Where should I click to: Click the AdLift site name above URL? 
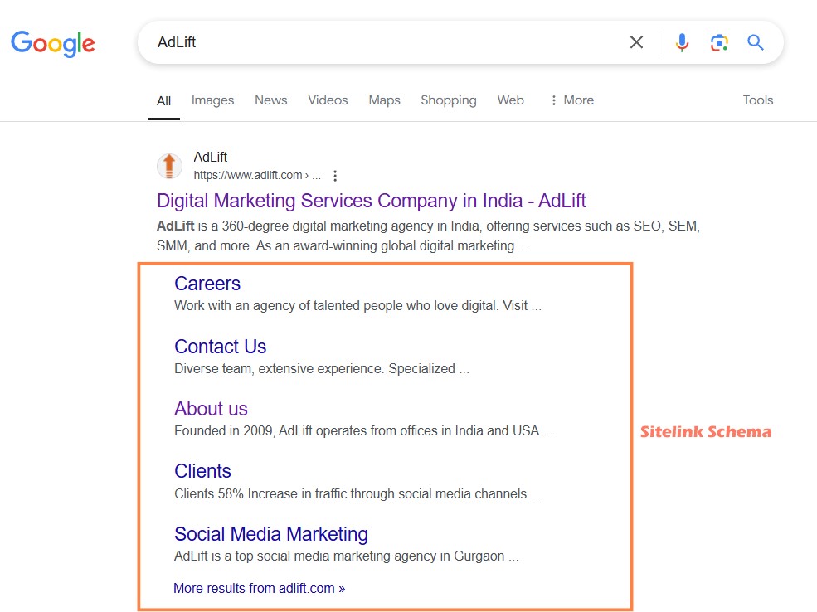tap(211, 157)
